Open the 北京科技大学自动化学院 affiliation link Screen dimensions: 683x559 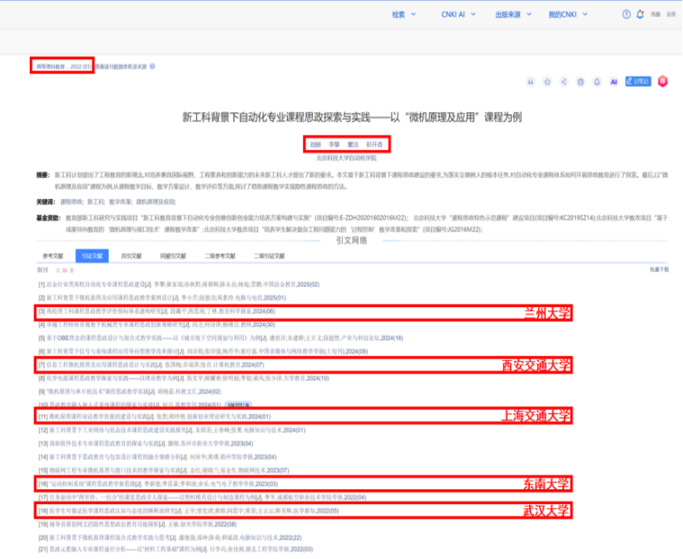pos(346,158)
